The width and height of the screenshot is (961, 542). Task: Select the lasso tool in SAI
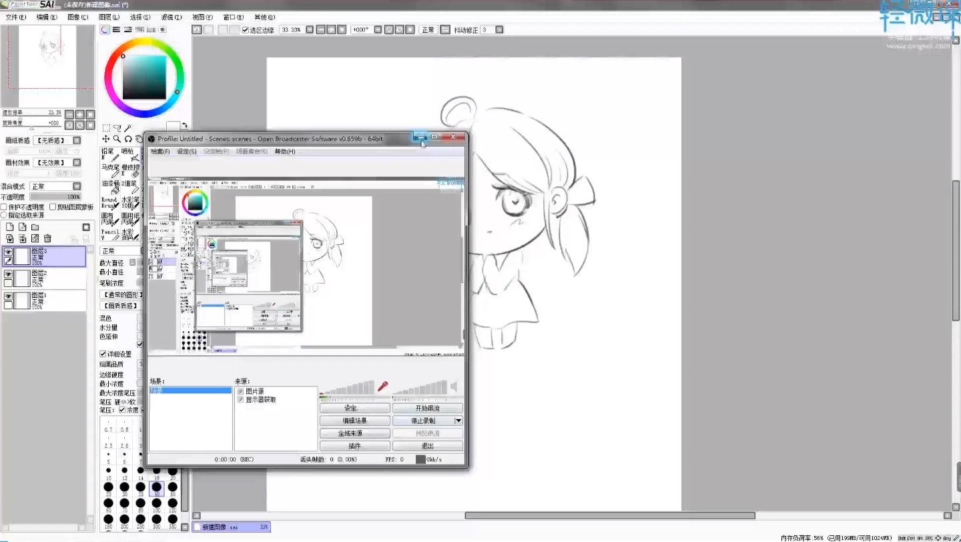(x=117, y=127)
